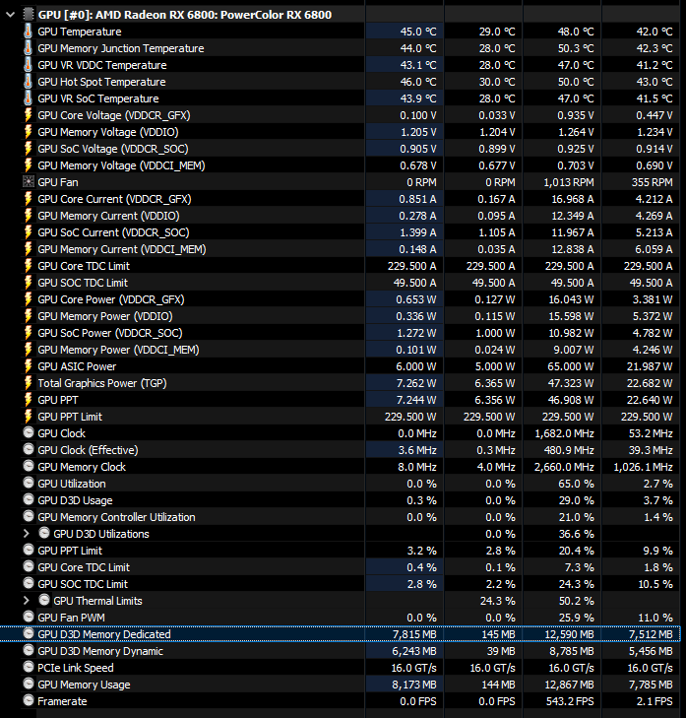Click the minimum value 0.033 V
The image size is (686, 718).
pyautogui.click(x=497, y=115)
